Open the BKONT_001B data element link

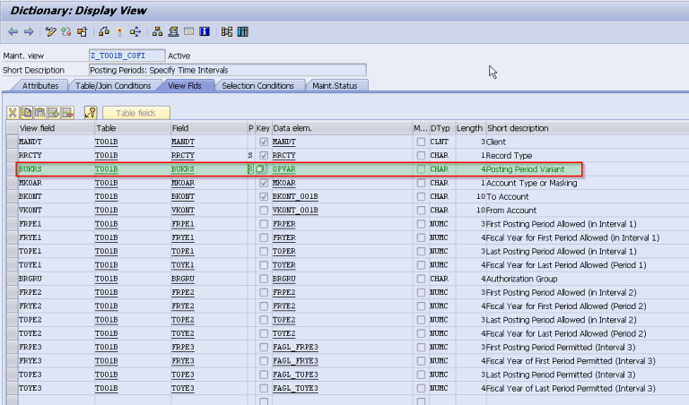[295, 196]
